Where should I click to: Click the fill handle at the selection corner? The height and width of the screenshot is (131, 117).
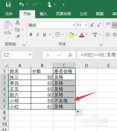click(x=75, y=109)
